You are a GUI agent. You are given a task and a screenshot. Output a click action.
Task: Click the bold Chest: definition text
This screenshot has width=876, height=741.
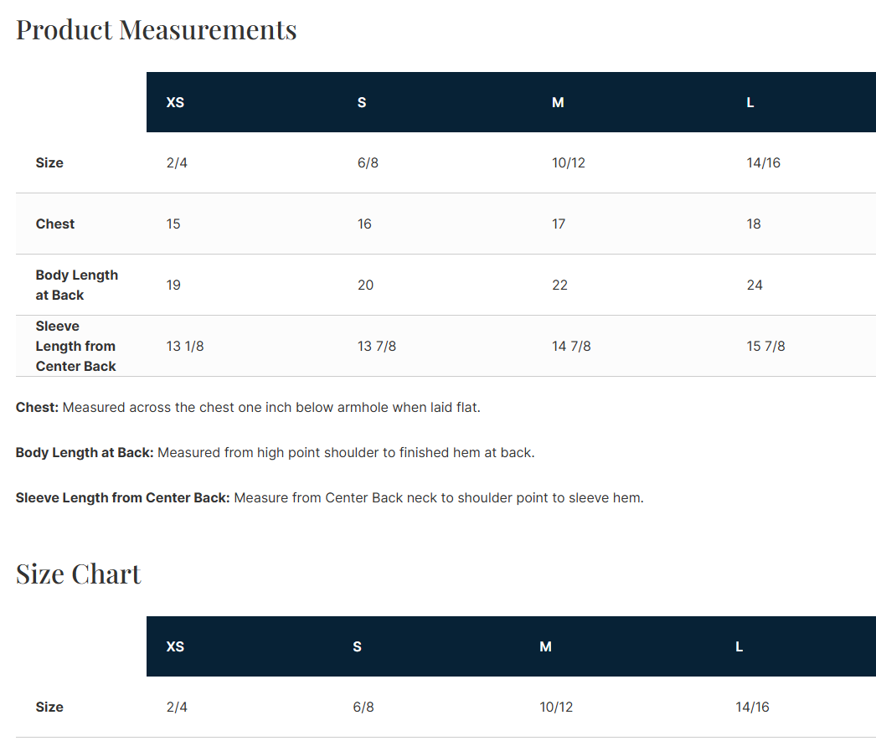coord(38,408)
